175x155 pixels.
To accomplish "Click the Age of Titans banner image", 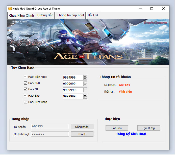I will 88,42.
